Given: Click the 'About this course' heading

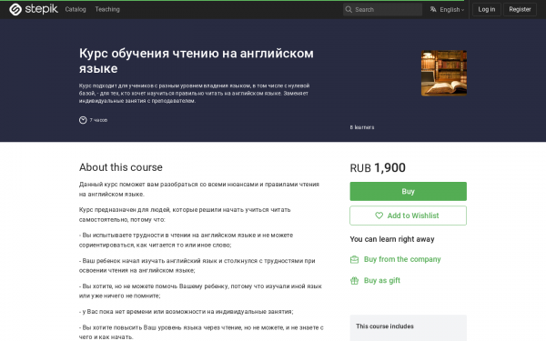Looking at the screenshot, I should coord(121,167).
